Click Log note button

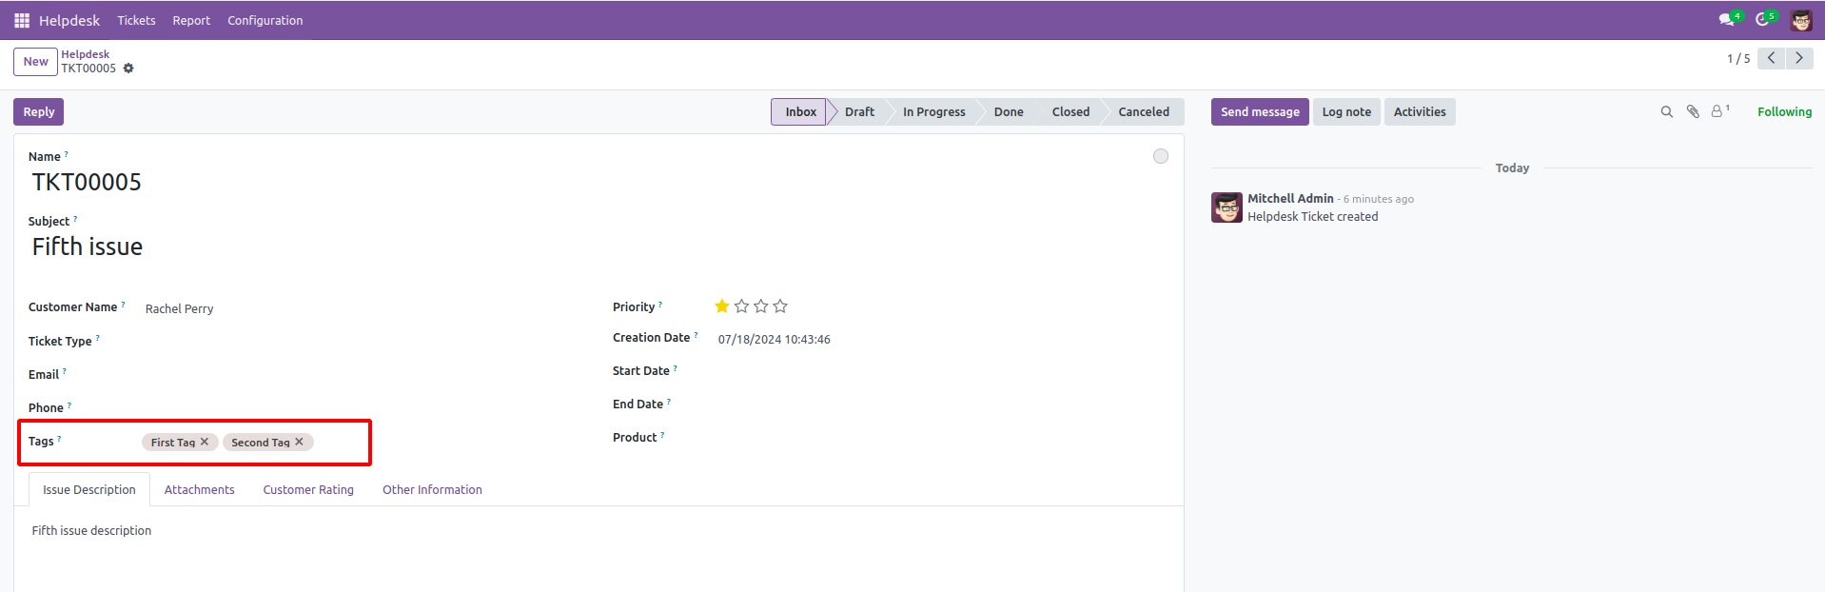[1346, 112]
